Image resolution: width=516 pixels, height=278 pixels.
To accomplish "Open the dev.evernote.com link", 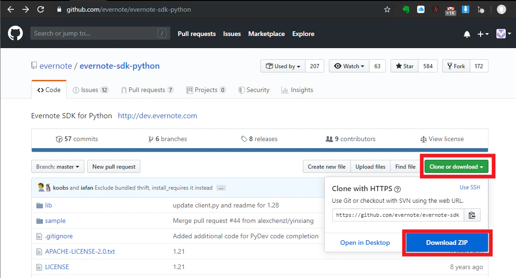I will (157, 115).
